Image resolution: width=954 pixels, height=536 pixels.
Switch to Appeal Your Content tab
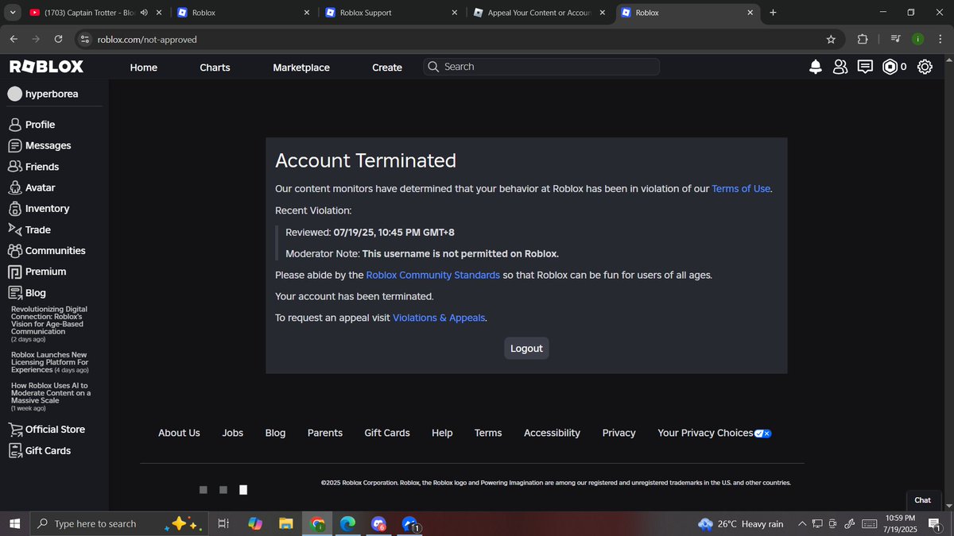541,13
